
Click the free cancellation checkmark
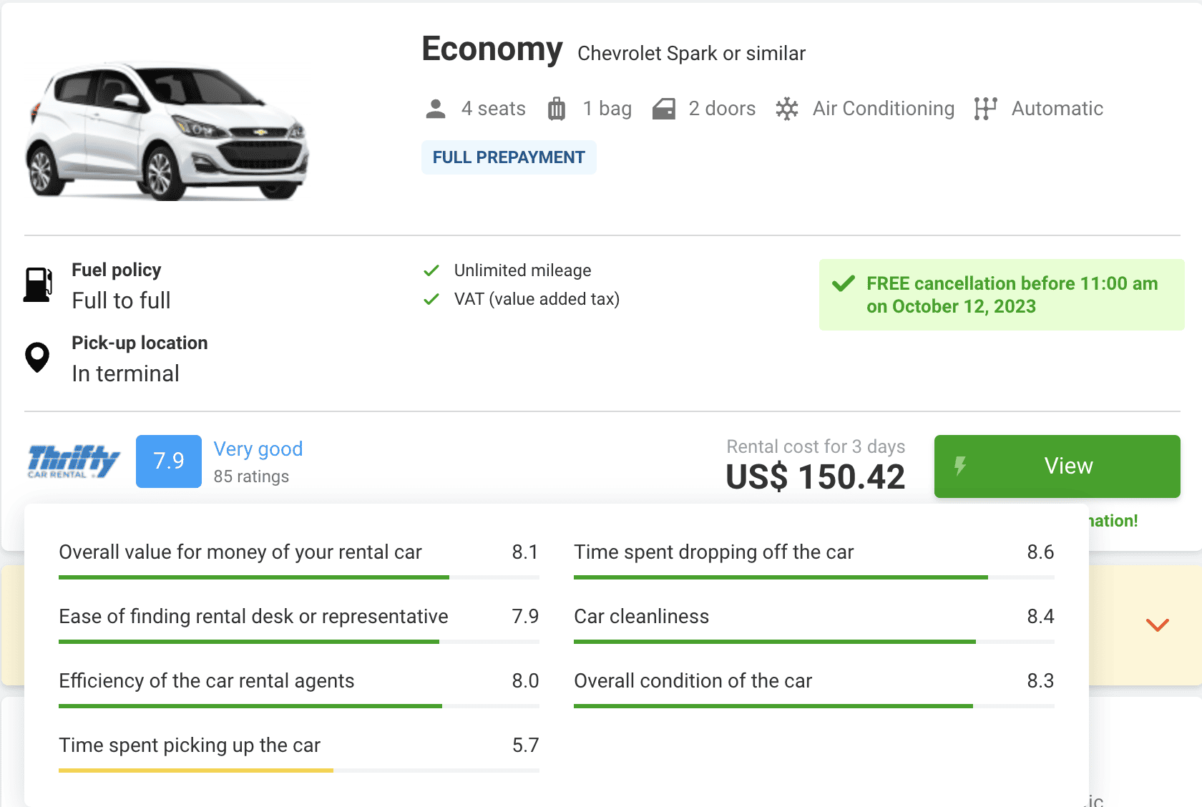844,283
